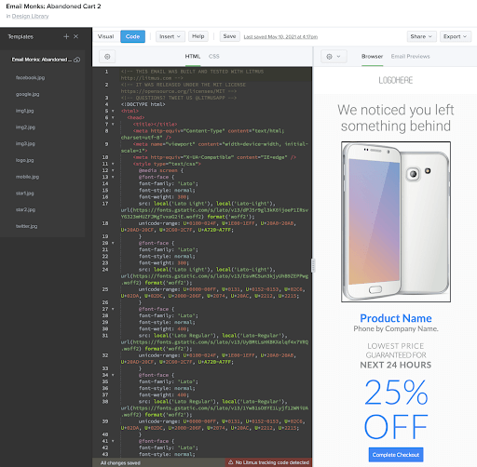Viewport: 477px width, 467px height.
Task: Click the Templates panel title
Action: (20, 36)
